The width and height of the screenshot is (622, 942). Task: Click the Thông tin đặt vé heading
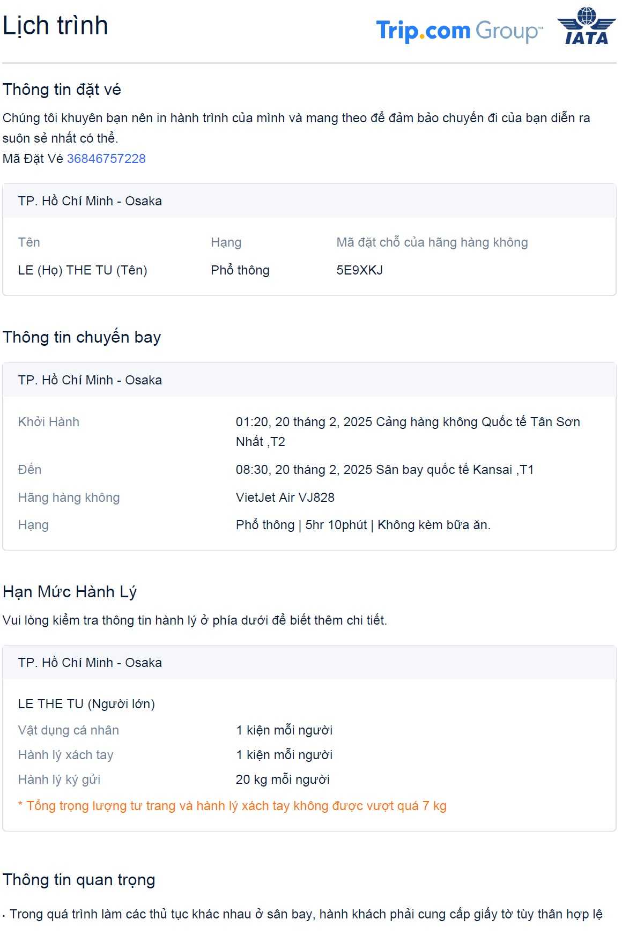click(x=62, y=90)
